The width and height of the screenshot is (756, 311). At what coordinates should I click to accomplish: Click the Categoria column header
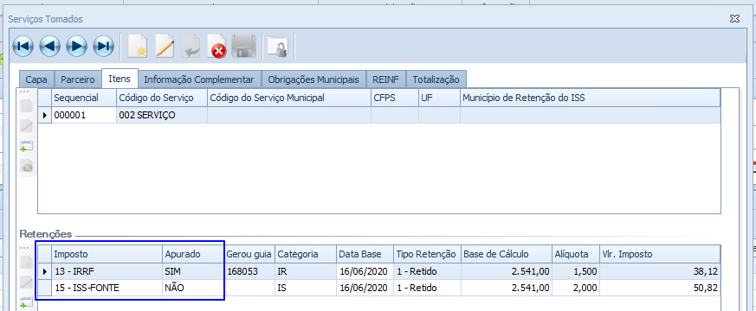pyautogui.click(x=306, y=254)
